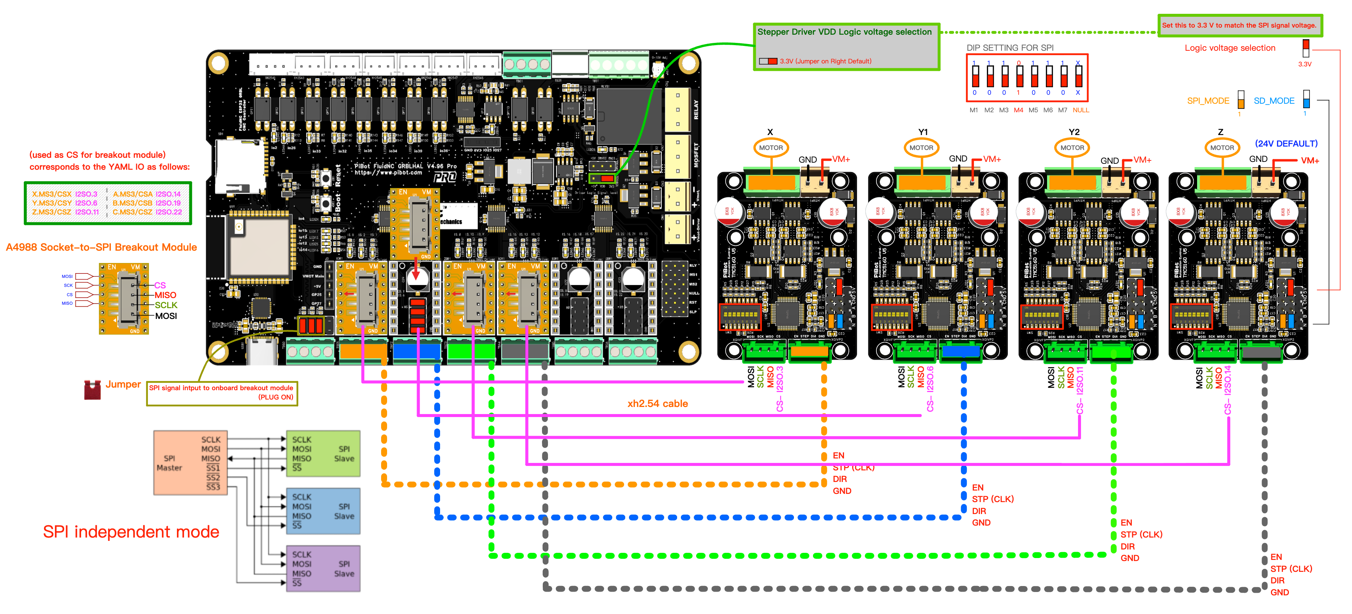
Task: Click 'X.MS3/CSX I2SO.3' table entry
Action: pyautogui.click(x=65, y=194)
